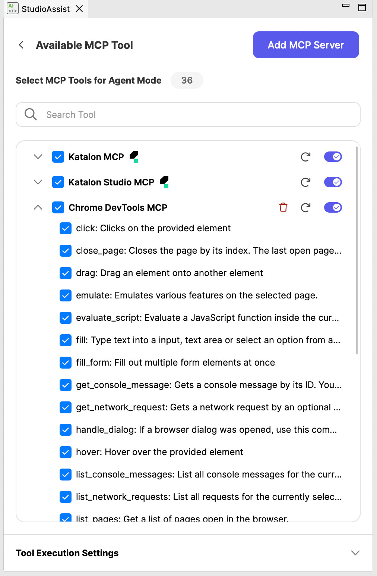The width and height of the screenshot is (377, 576).
Task: Refresh the Chrome DevTools MCP server
Action: click(305, 207)
